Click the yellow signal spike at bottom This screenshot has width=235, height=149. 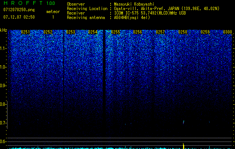point(183,146)
